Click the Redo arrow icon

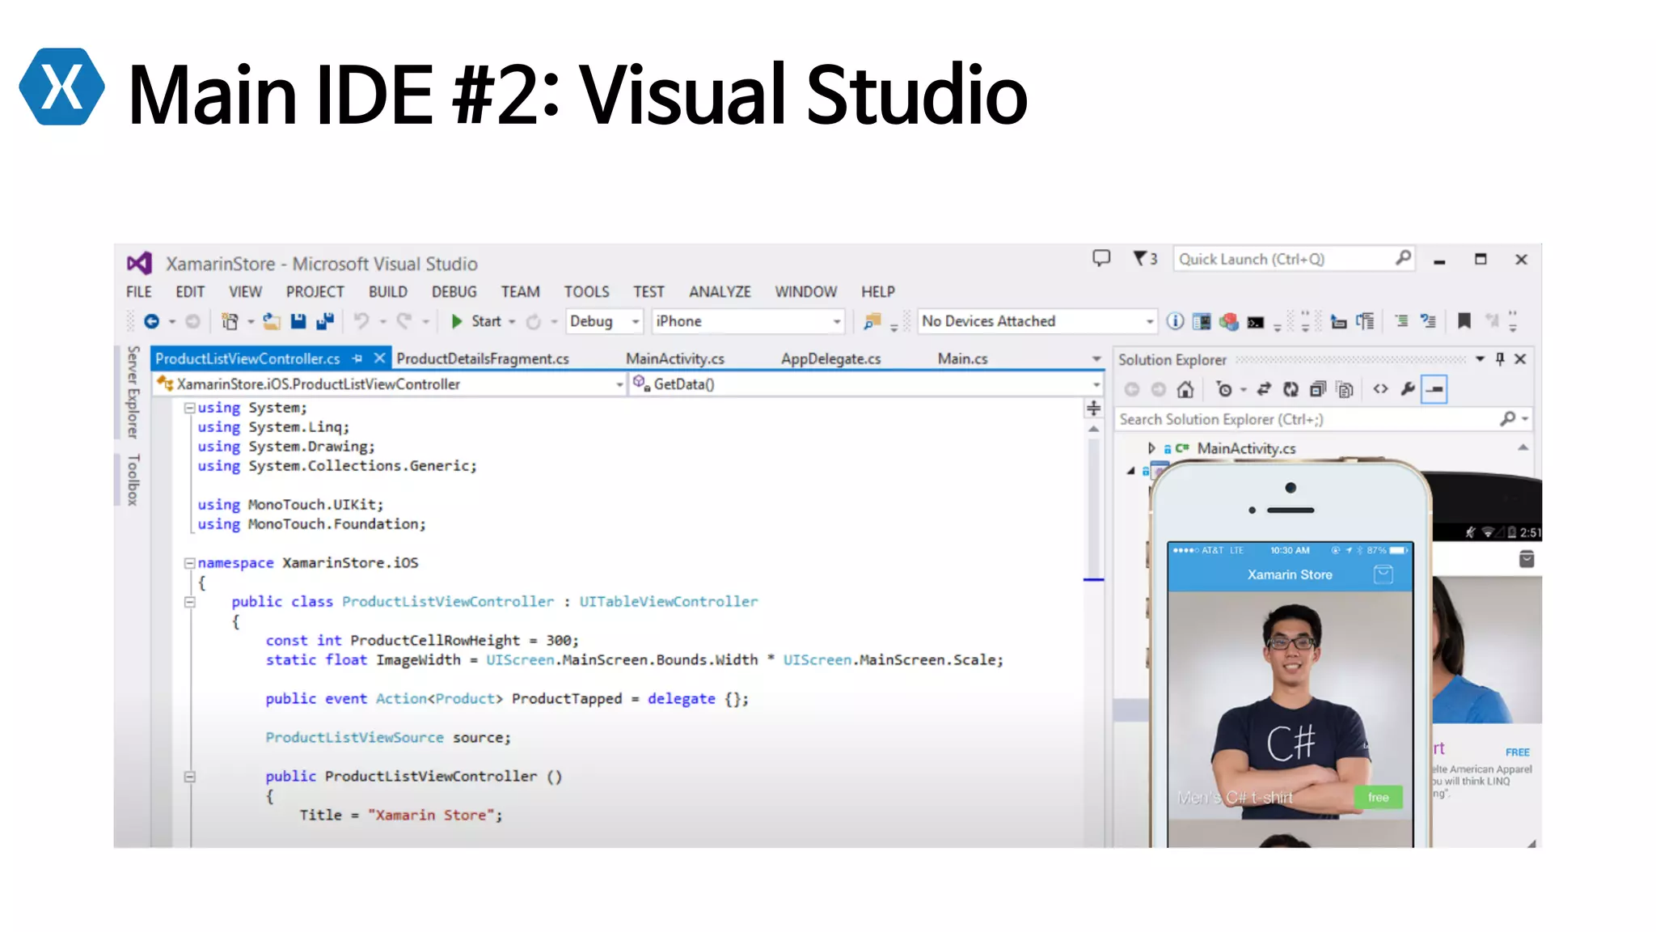[404, 321]
